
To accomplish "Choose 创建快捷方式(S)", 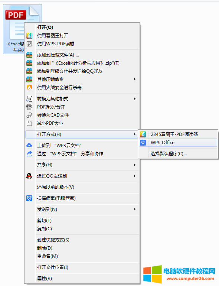I will coord(82,240).
